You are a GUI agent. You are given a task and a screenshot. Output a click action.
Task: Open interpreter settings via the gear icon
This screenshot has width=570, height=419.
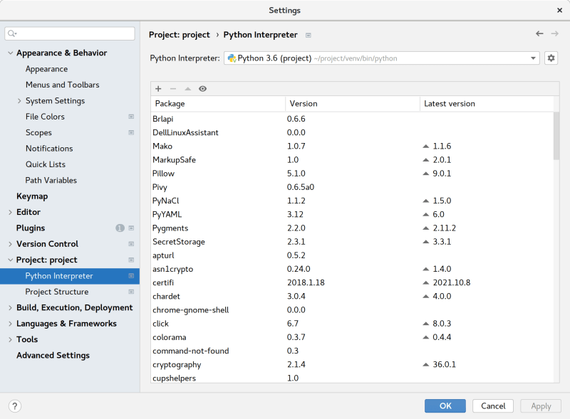[550, 58]
